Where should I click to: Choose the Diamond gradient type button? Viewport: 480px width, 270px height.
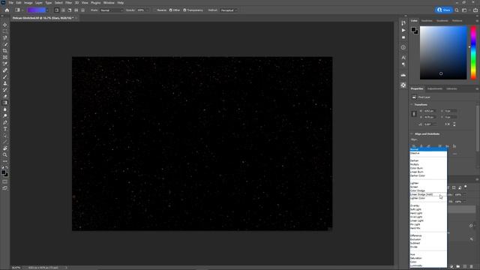point(82,10)
